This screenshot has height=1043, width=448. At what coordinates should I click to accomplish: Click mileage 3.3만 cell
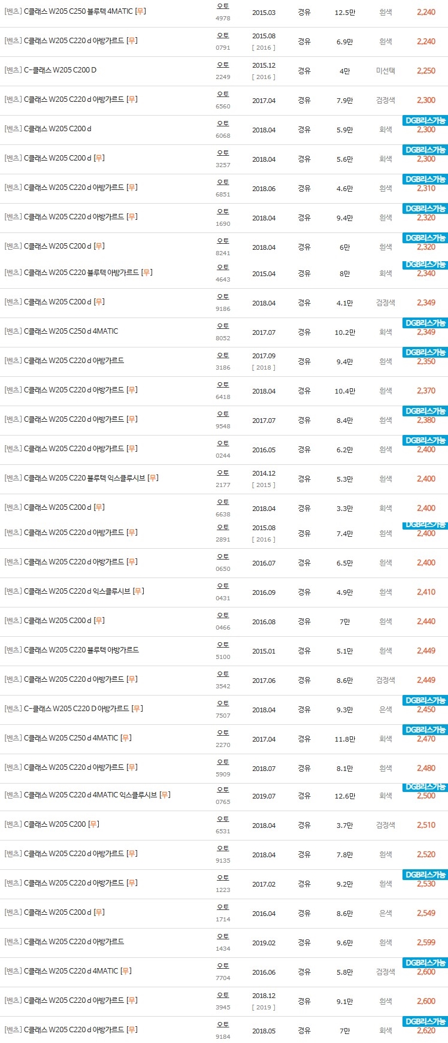click(344, 508)
